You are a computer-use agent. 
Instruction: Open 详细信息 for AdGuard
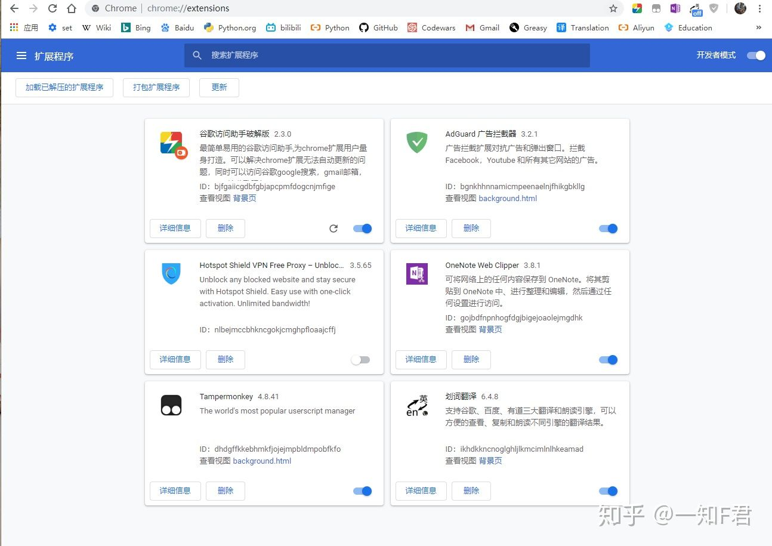pos(421,228)
